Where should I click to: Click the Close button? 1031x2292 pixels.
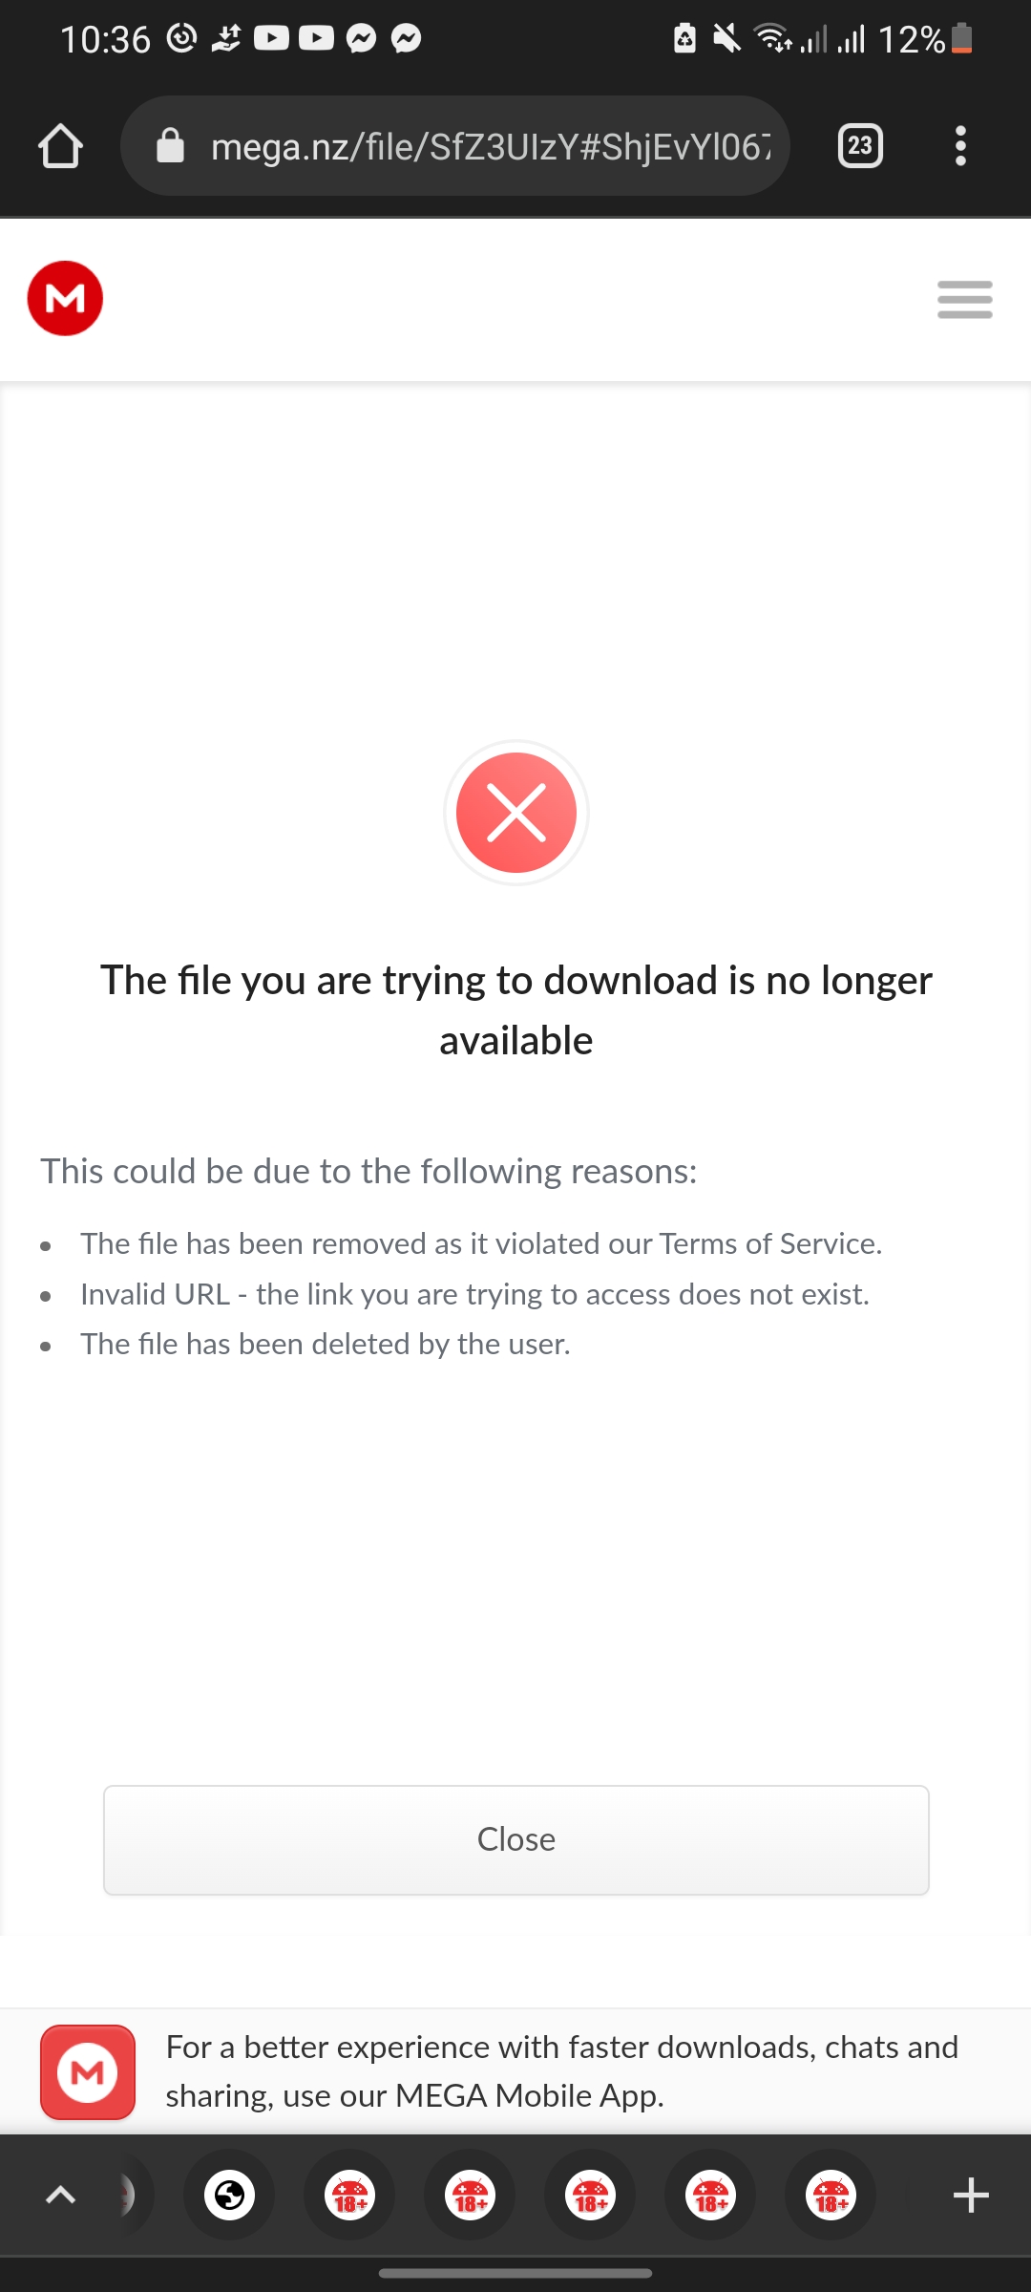coord(516,1839)
